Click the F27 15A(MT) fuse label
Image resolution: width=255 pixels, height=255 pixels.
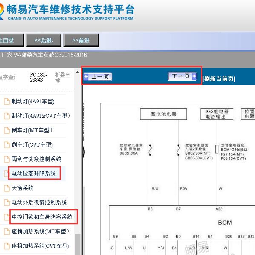click(232, 154)
